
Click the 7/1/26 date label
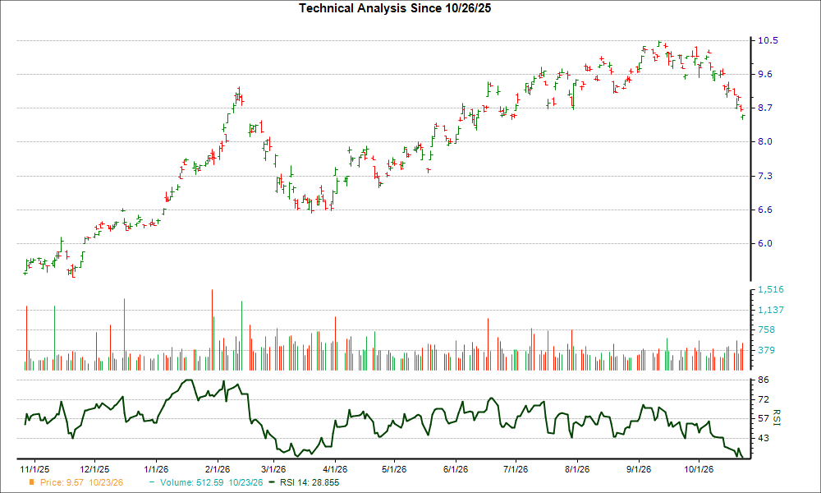[x=516, y=469]
